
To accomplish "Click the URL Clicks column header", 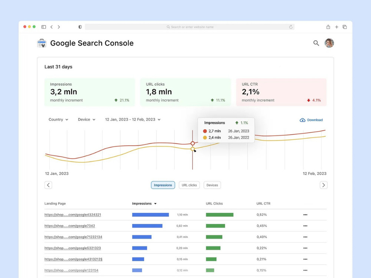I will point(214,203).
